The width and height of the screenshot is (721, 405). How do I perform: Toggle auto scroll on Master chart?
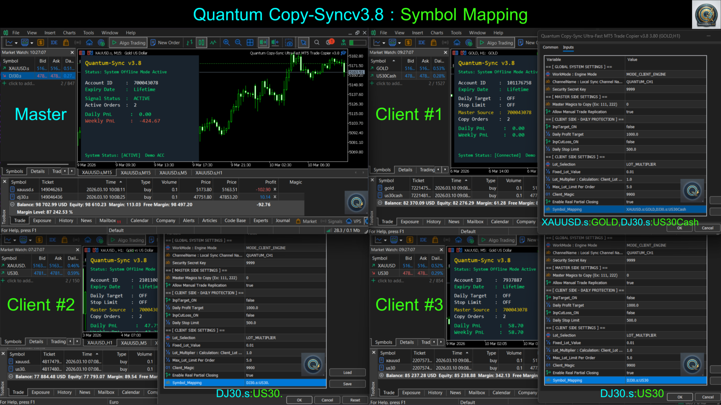[263, 43]
